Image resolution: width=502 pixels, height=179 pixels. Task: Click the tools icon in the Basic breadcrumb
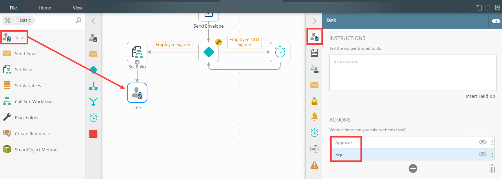pos(7,20)
